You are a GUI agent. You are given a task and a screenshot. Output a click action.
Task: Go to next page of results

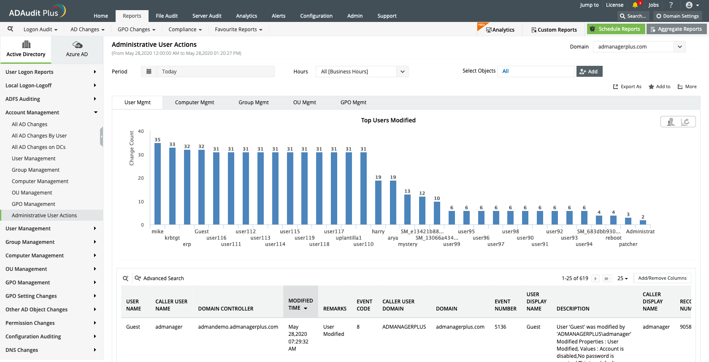(x=595, y=278)
